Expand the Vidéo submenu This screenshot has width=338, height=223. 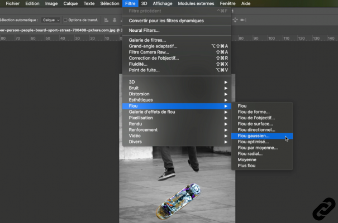pyautogui.click(x=177, y=136)
